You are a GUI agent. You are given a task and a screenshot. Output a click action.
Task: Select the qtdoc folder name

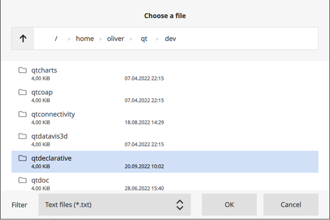click(41, 180)
